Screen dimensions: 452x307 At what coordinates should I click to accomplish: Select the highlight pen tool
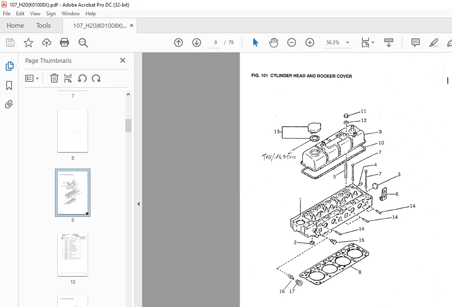point(433,43)
